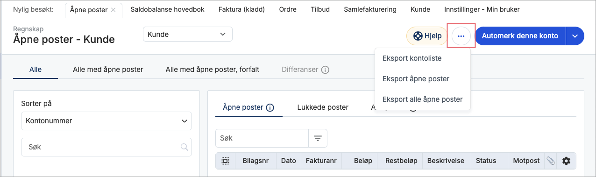This screenshot has width=596, height=177.
Task: Switch to Lukkede poster tab
Action: [x=323, y=107]
